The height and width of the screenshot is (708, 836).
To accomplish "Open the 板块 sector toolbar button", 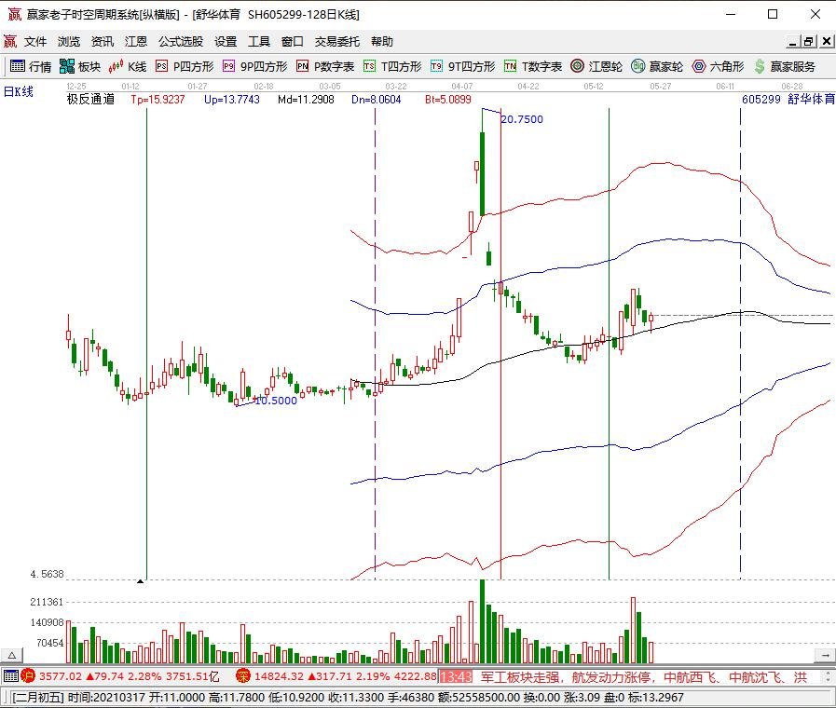I will [80, 66].
